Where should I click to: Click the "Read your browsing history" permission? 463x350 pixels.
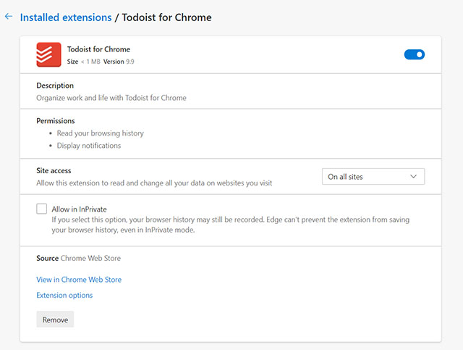pos(101,133)
